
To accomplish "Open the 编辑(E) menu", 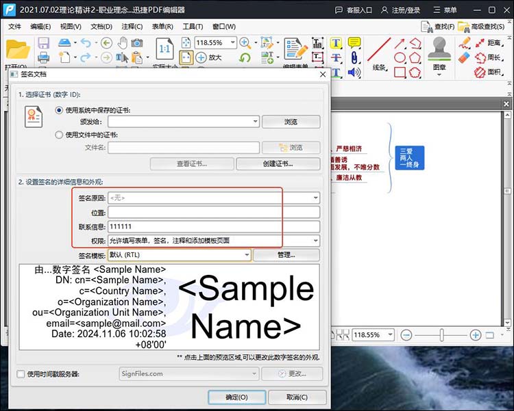I will [x=40, y=27].
